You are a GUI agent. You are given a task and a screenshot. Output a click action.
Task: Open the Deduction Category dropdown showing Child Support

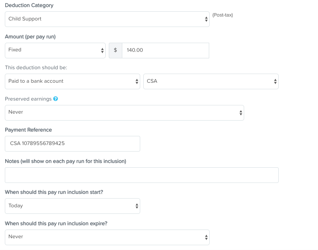tap(107, 19)
